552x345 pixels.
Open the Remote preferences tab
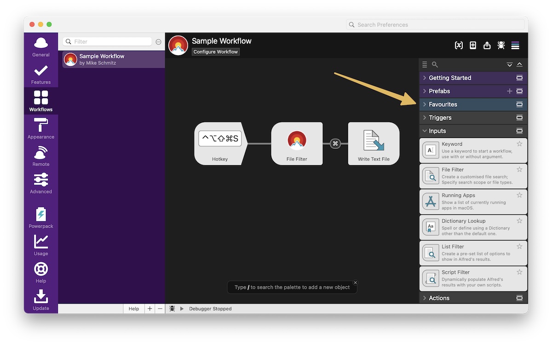coord(41,156)
